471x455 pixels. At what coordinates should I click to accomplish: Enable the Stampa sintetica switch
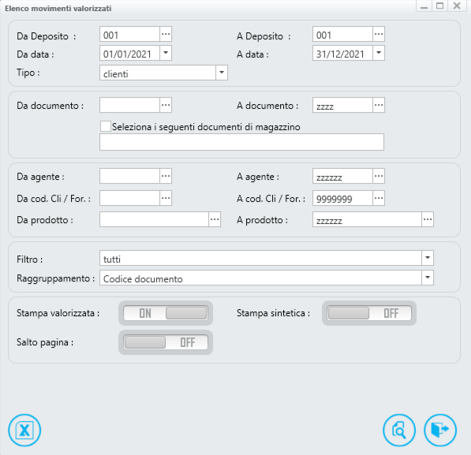pos(369,313)
